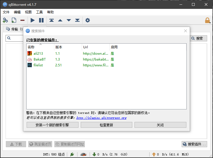
Task: Click the download speed status entry
Action: [110, 154]
